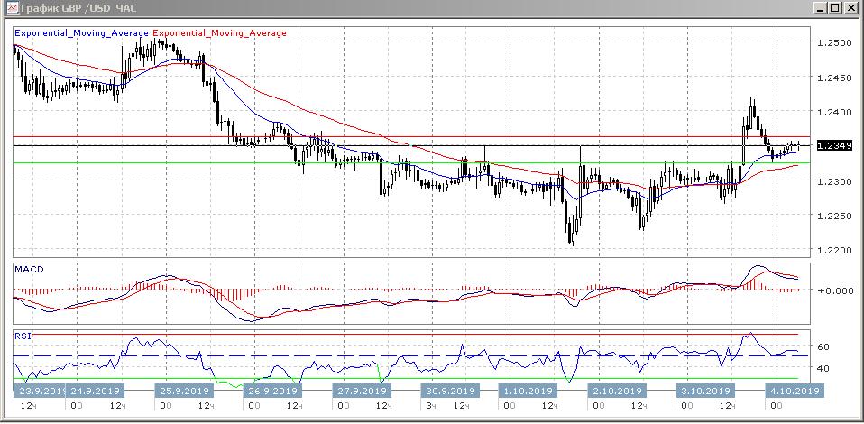Click the chart icon in the title bar

[x=10, y=8]
